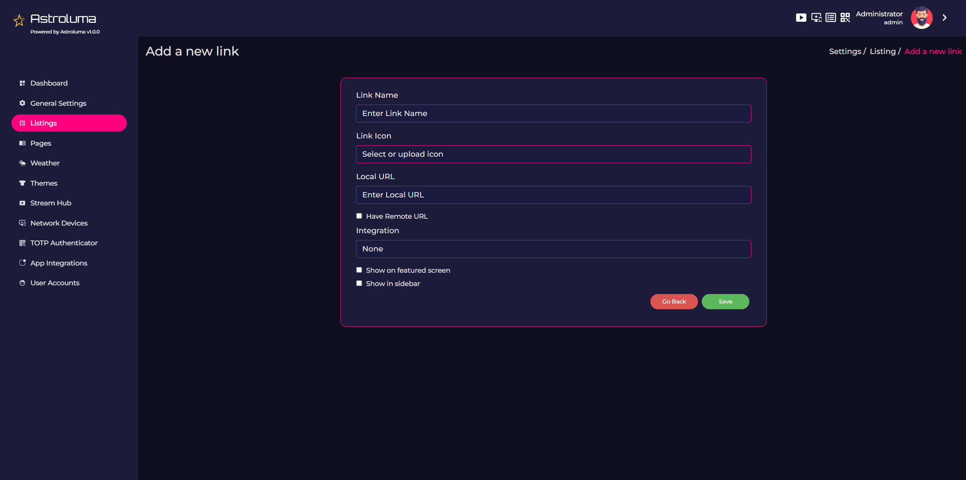Expand the user menu chevron arrow
Viewport: 966px width, 480px height.
pyautogui.click(x=945, y=17)
